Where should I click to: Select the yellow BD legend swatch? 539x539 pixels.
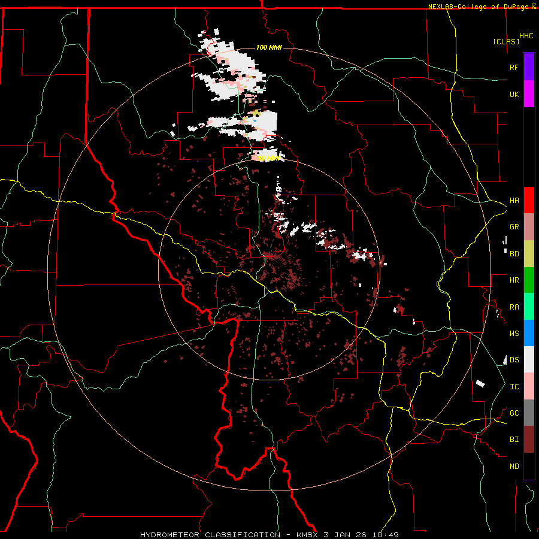pos(529,254)
